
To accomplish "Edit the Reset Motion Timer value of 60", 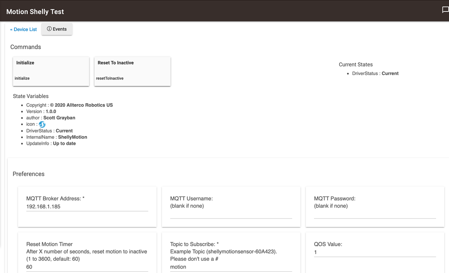I will click(87, 267).
